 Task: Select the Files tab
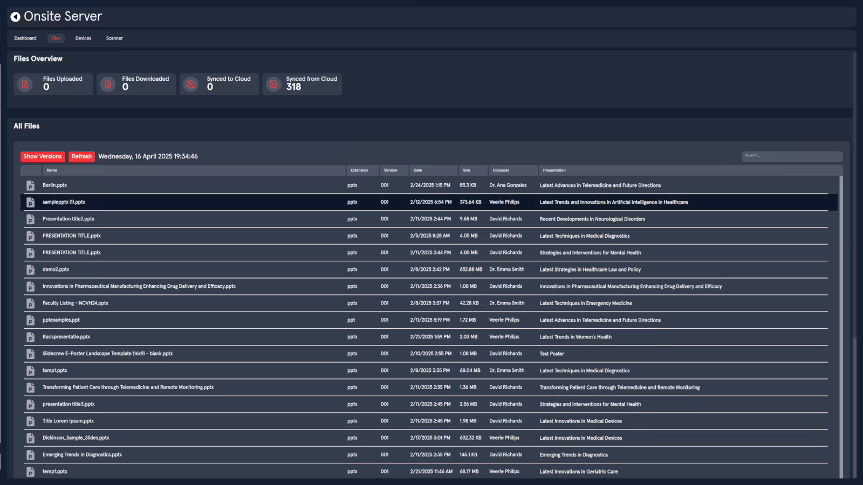[x=56, y=38]
